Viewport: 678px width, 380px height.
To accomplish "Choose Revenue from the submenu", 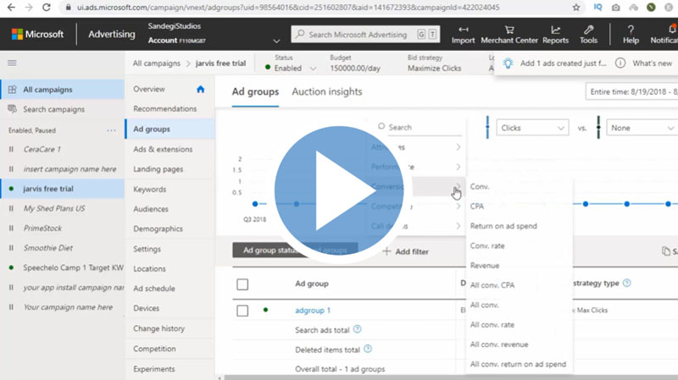I will (x=485, y=265).
